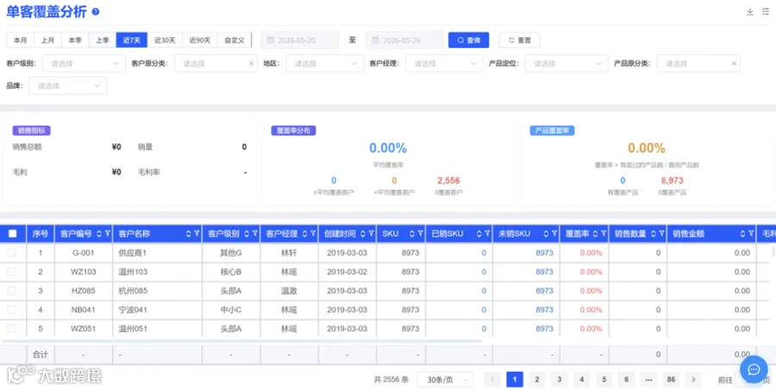Open the 客户级别 dropdown
The width and height of the screenshot is (776, 390).
(x=84, y=63)
